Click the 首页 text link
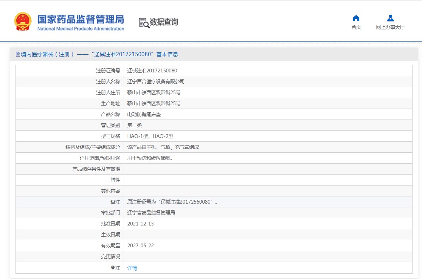Screen dimensions: 422x279 (356, 27)
